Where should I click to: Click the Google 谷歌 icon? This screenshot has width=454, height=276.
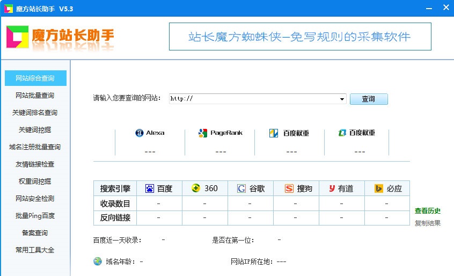pyautogui.click(x=241, y=188)
